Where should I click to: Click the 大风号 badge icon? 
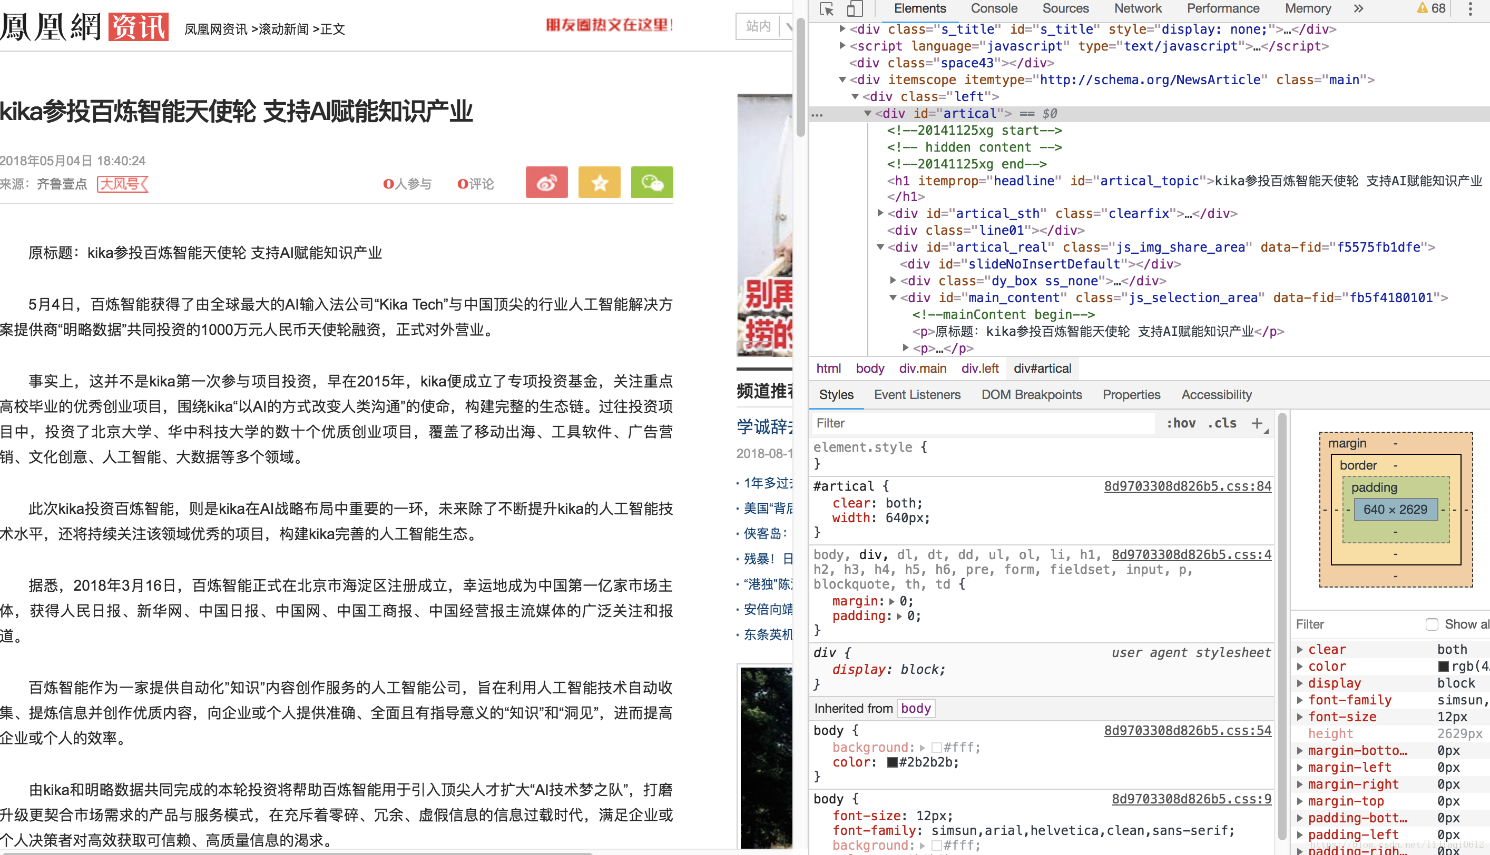coord(122,184)
